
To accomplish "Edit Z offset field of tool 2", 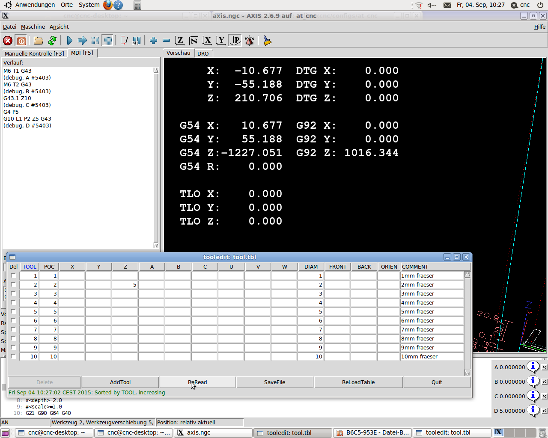I will tap(125, 285).
